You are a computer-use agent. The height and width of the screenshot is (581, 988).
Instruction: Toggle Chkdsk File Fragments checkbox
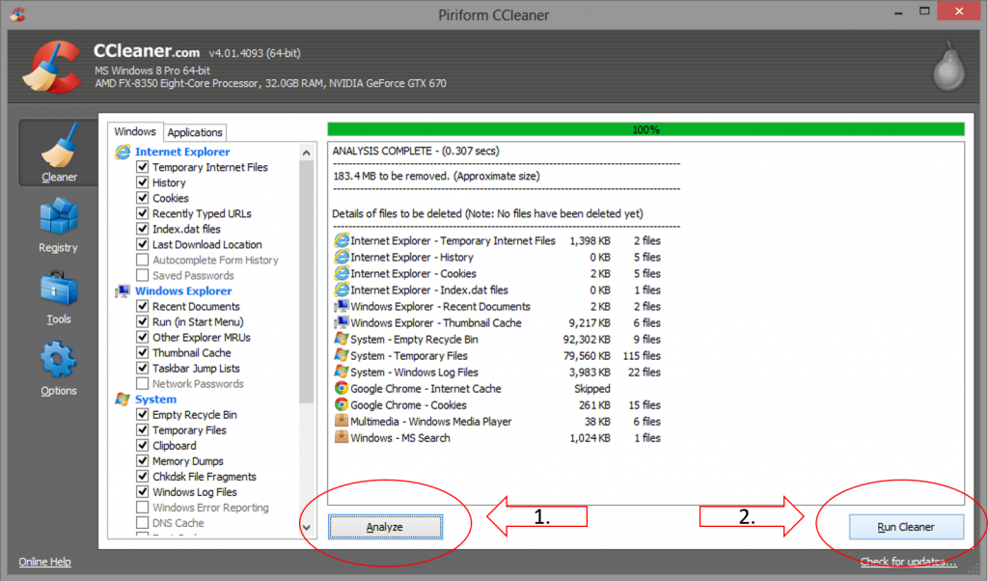pos(143,477)
